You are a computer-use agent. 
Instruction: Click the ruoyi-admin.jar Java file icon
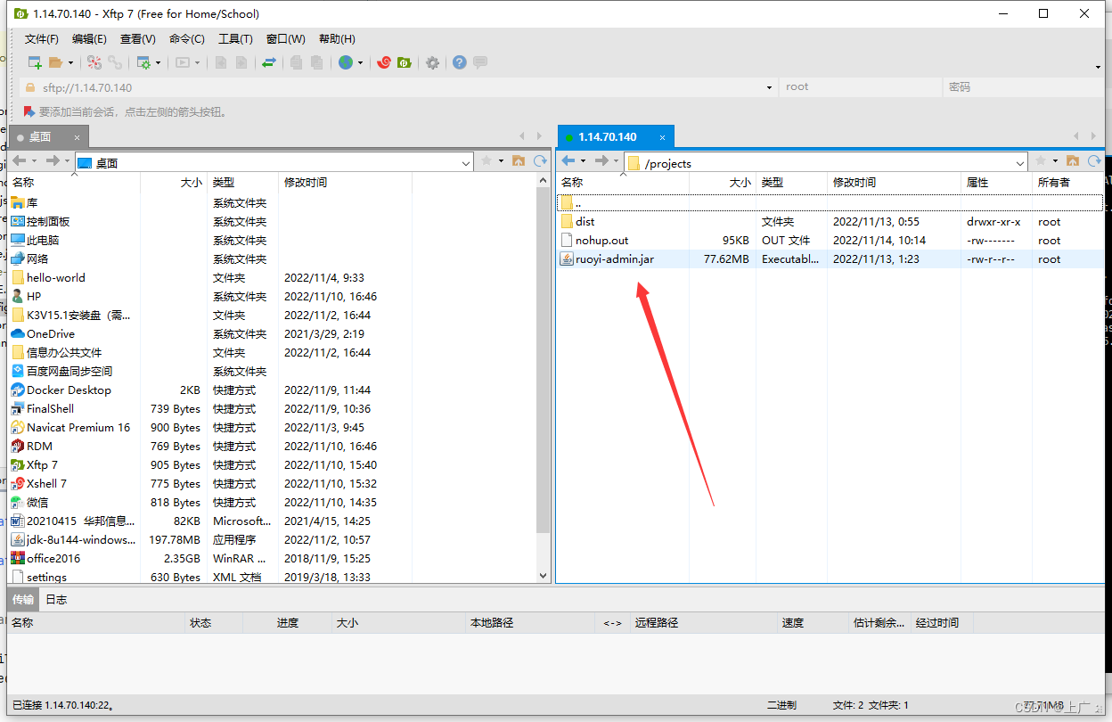click(x=567, y=259)
